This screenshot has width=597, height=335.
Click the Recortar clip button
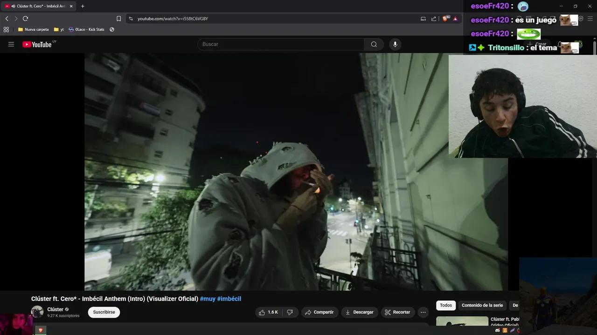(x=397, y=312)
